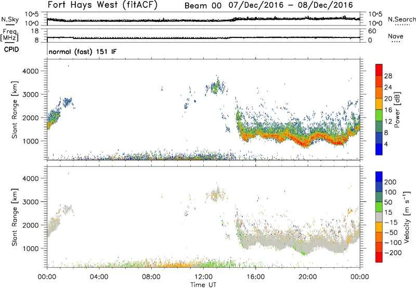This screenshot has width=416, height=288.
Task: Click the 'Nave' legend label
Action: (396, 36)
